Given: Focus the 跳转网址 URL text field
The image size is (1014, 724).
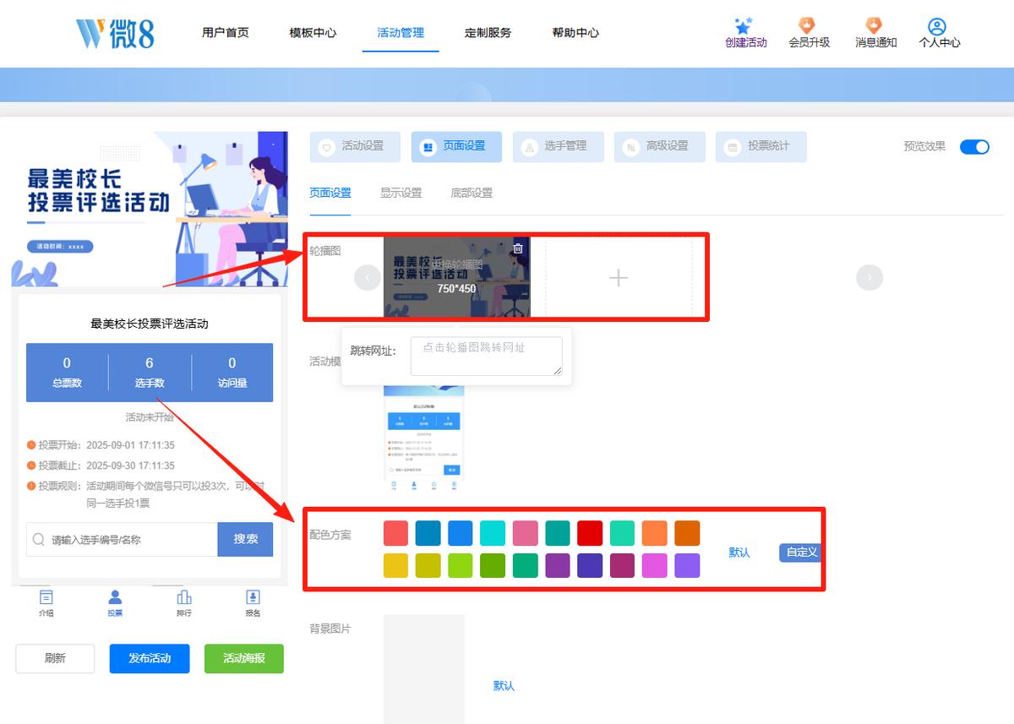Looking at the screenshot, I should pyautogui.click(x=487, y=356).
